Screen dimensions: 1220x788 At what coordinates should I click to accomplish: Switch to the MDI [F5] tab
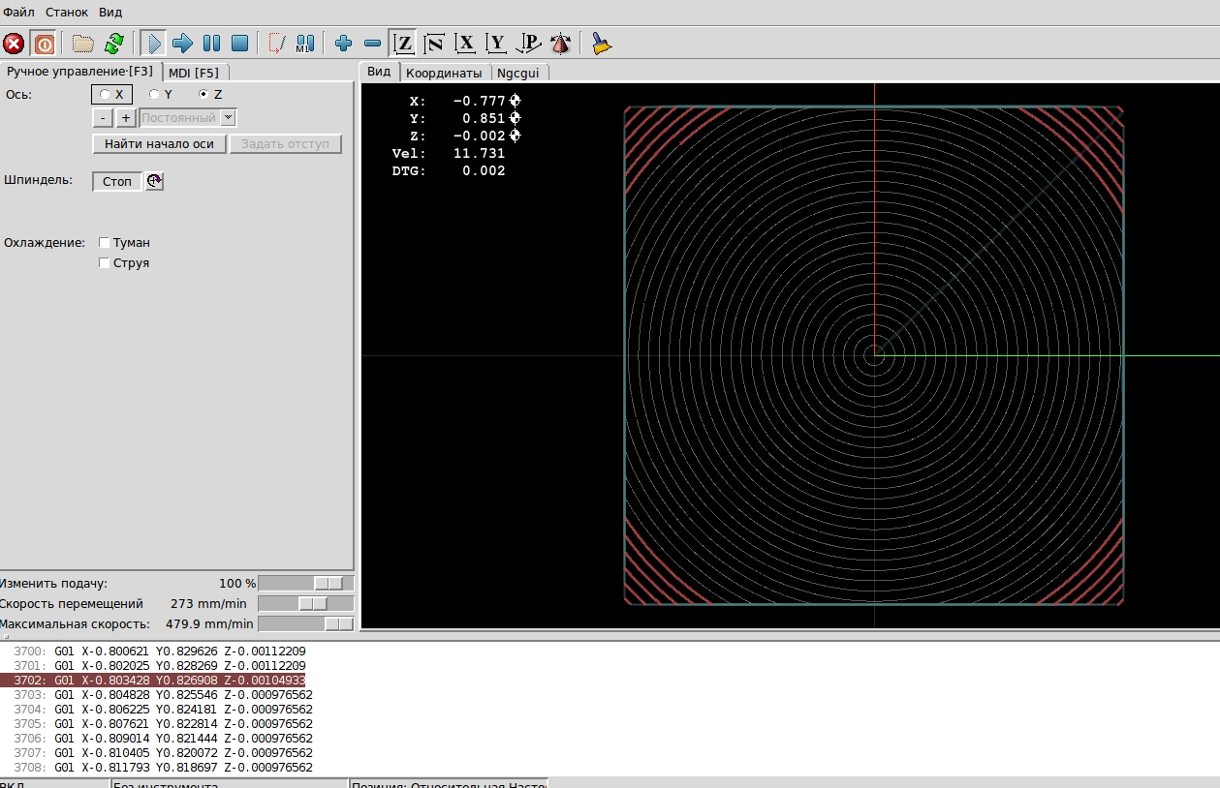point(194,73)
